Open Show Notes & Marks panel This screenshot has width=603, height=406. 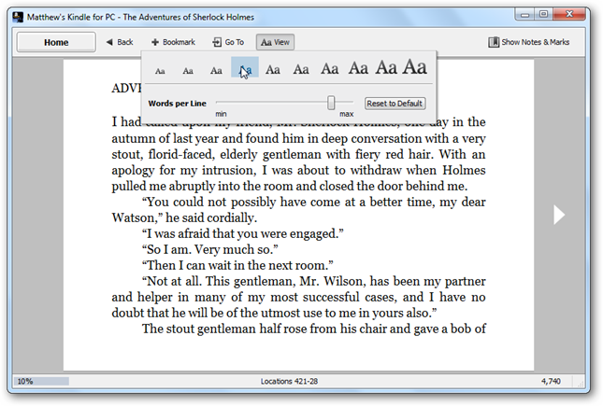tap(529, 42)
